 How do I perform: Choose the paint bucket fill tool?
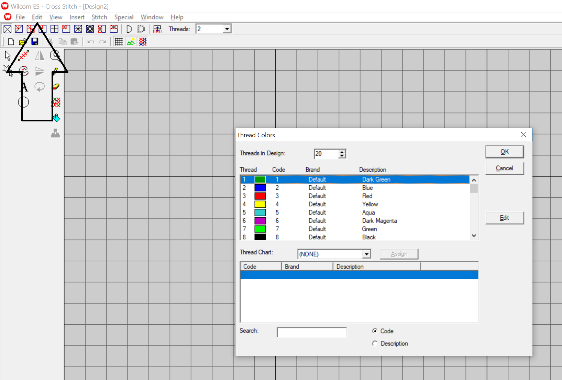click(x=56, y=118)
